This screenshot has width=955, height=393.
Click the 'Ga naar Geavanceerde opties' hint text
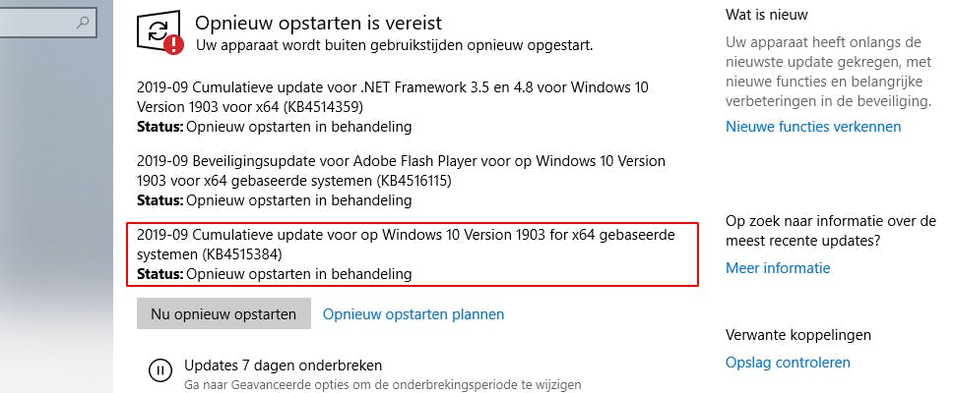(x=382, y=384)
